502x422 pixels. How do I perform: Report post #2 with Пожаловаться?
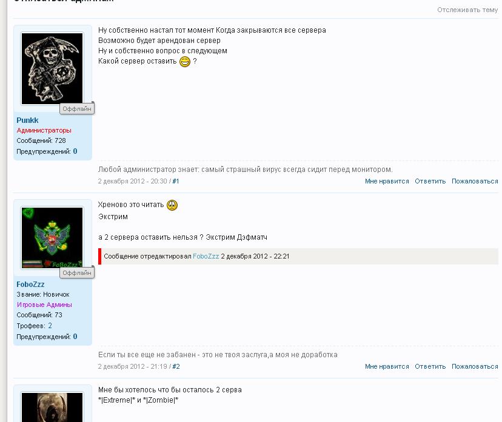click(x=475, y=367)
